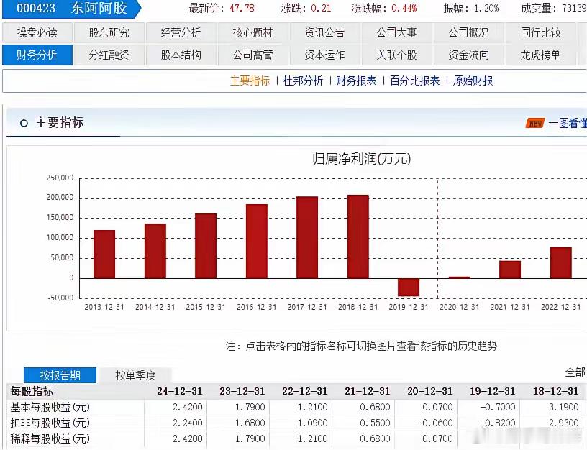Click the 主要指标 sub-link

click(250, 81)
